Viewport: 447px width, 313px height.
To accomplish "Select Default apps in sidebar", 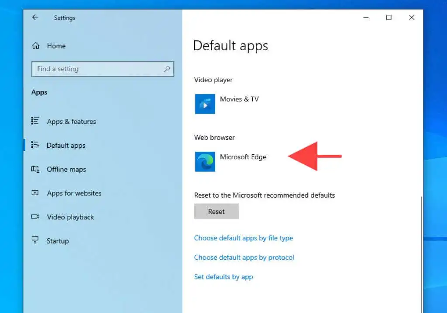I will tap(66, 146).
